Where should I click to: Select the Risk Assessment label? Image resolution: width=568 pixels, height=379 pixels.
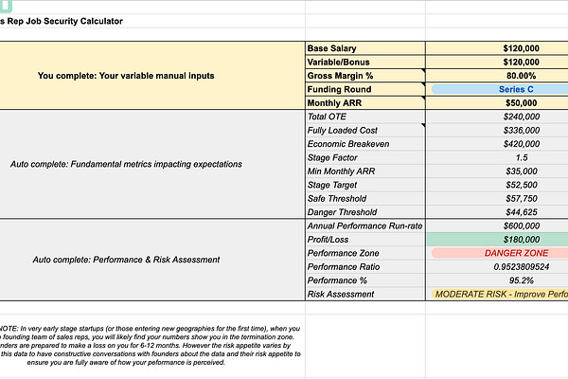(x=365, y=294)
